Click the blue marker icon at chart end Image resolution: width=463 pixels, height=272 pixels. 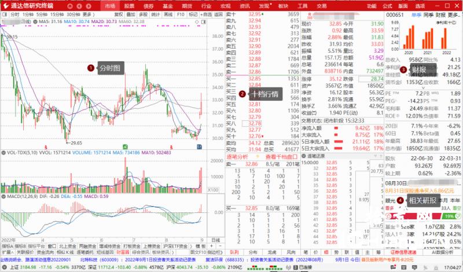pyautogui.click(x=199, y=146)
